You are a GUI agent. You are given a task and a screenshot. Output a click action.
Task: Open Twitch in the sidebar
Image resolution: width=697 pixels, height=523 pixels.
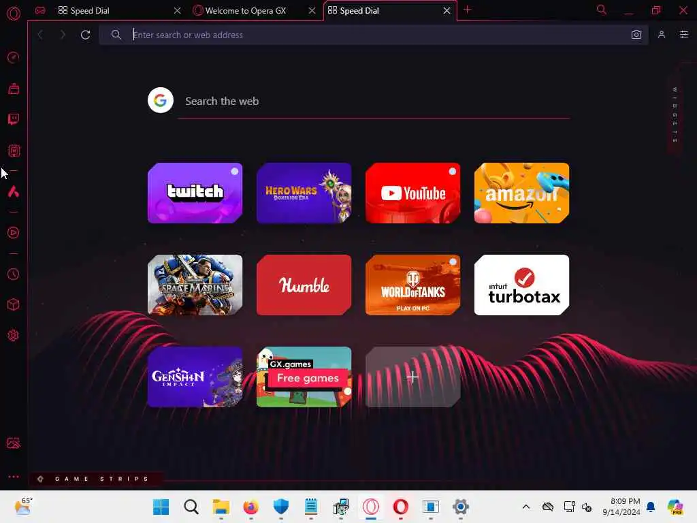coord(14,119)
